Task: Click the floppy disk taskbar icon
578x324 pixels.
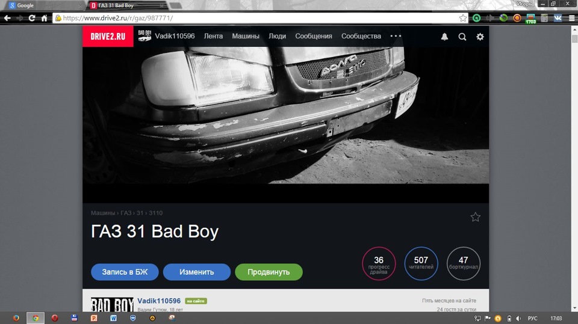Action: pyautogui.click(x=75, y=318)
